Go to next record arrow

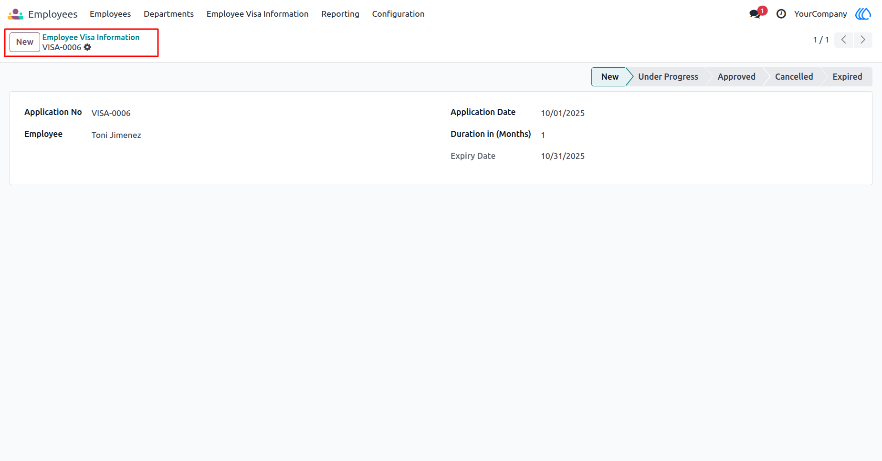[863, 40]
